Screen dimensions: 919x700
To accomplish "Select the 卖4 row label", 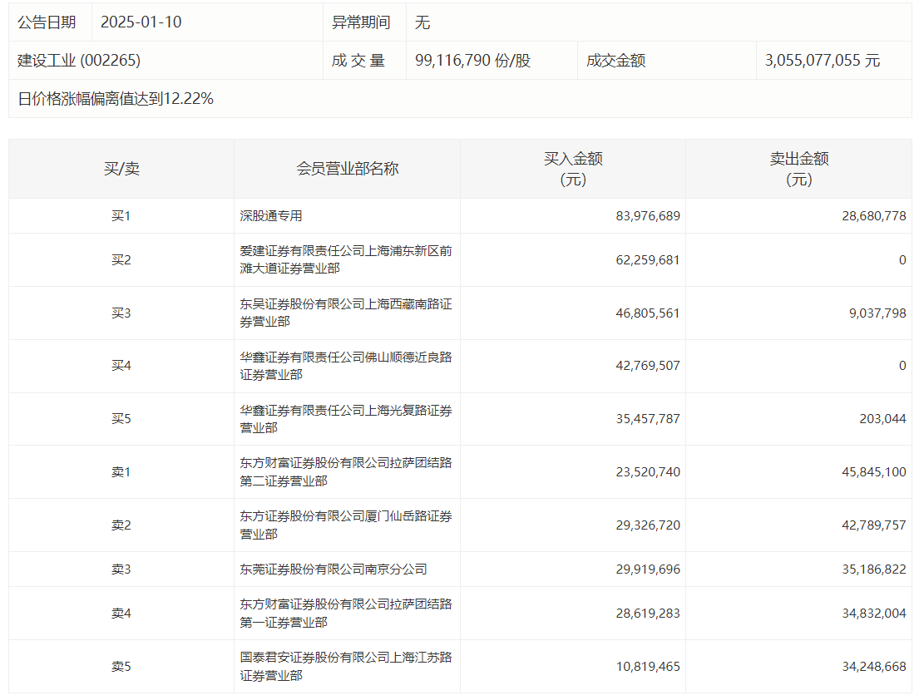I will pos(121,614).
